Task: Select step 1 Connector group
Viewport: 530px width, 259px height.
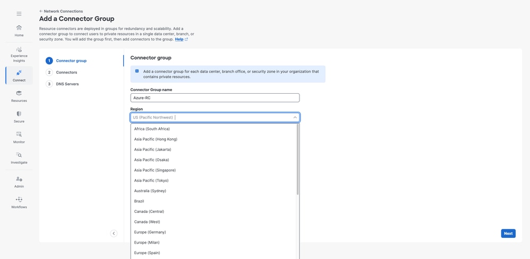Action: click(66, 61)
